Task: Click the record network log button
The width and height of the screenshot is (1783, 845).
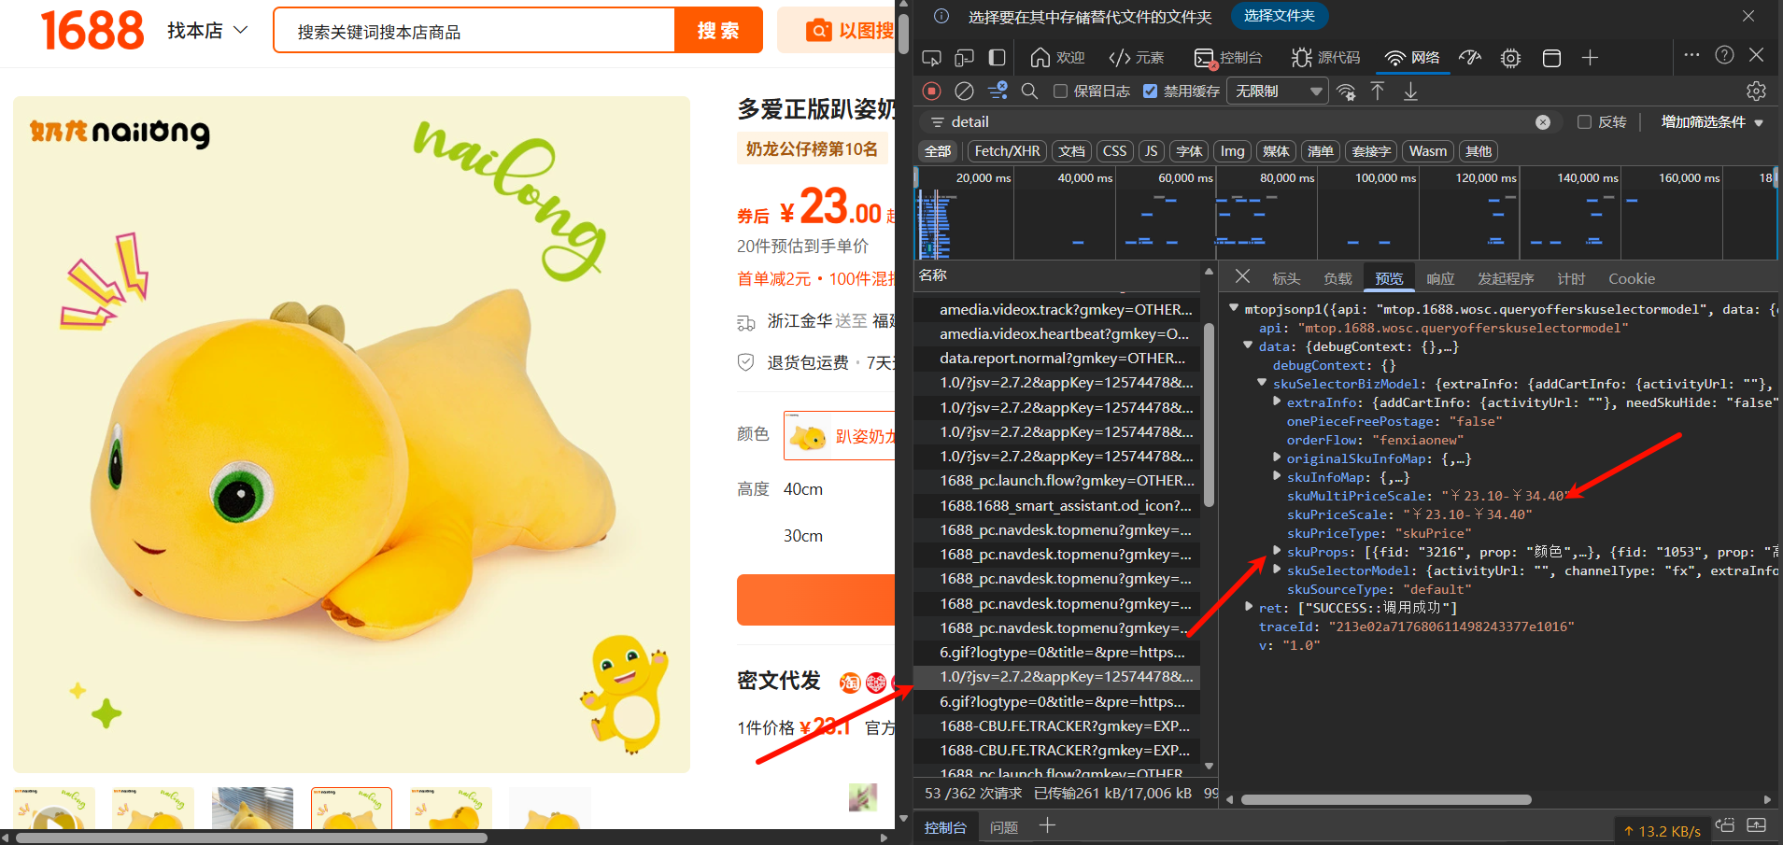Action: [x=931, y=91]
